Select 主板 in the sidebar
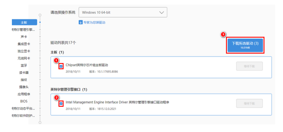Viewport: 283px width, 132px height. [24, 22]
